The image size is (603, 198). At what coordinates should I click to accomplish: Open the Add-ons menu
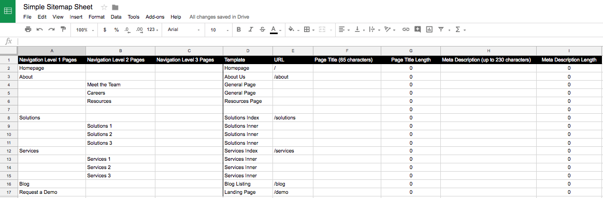click(x=155, y=17)
